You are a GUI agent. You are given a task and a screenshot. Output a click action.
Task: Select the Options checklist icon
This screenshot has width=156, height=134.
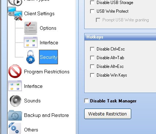coord(31,28)
